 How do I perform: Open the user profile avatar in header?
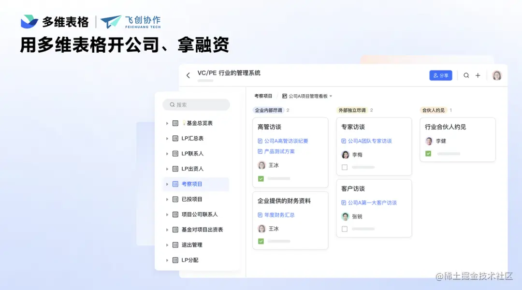click(x=497, y=75)
